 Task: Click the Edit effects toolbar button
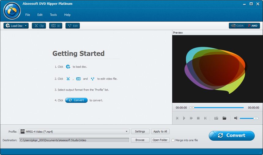(x=72, y=26)
